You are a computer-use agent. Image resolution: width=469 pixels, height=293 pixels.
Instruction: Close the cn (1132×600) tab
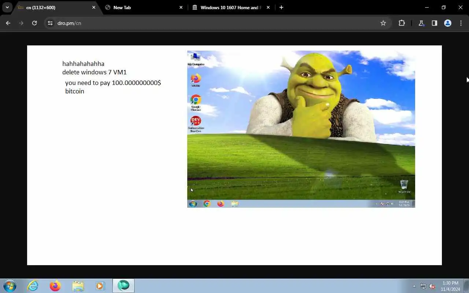pyautogui.click(x=94, y=7)
